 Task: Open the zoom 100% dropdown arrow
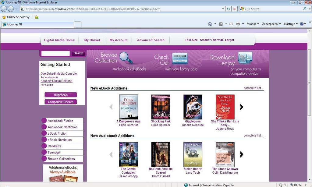306,185
